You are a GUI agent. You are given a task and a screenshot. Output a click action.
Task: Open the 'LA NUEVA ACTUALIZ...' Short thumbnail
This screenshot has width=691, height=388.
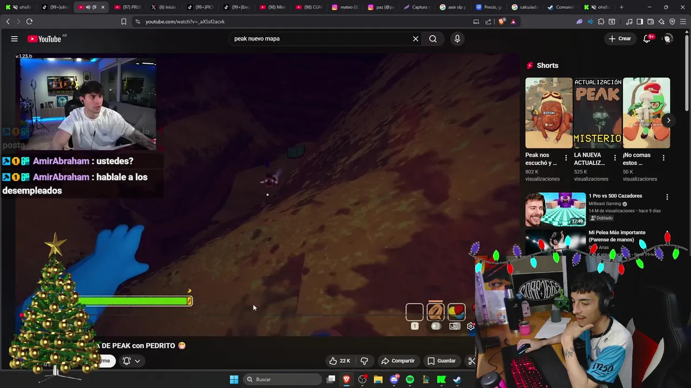tap(598, 113)
